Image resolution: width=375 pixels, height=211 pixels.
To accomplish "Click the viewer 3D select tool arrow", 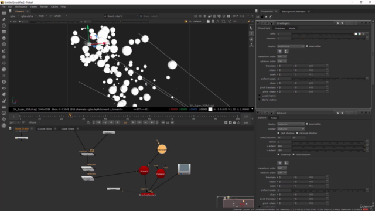I will point(251,28).
